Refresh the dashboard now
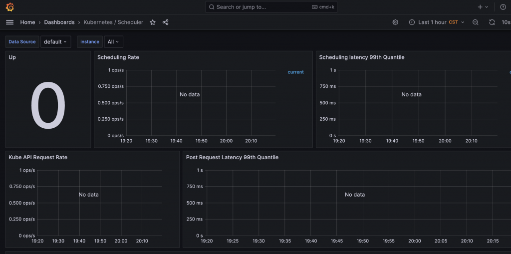The width and height of the screenshot is (511, 254). (x=492, y=22)
